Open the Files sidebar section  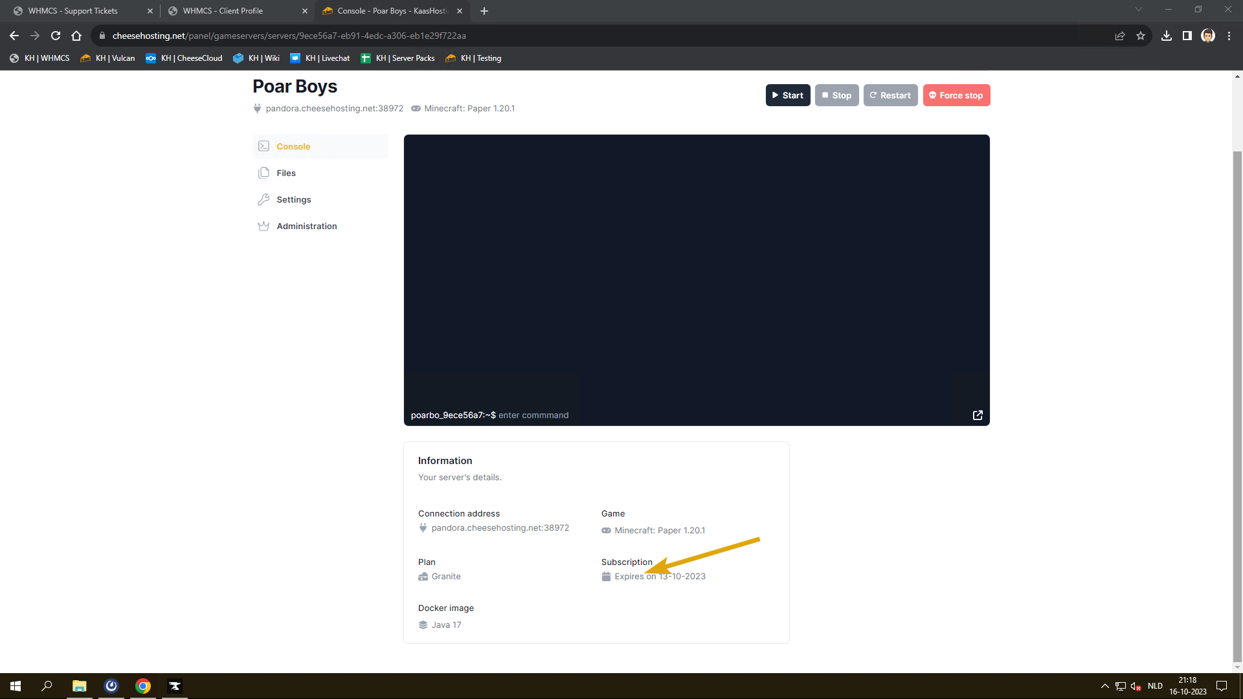tap(286, 173)
